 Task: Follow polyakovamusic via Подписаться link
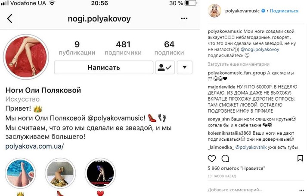tap(284, 11)
